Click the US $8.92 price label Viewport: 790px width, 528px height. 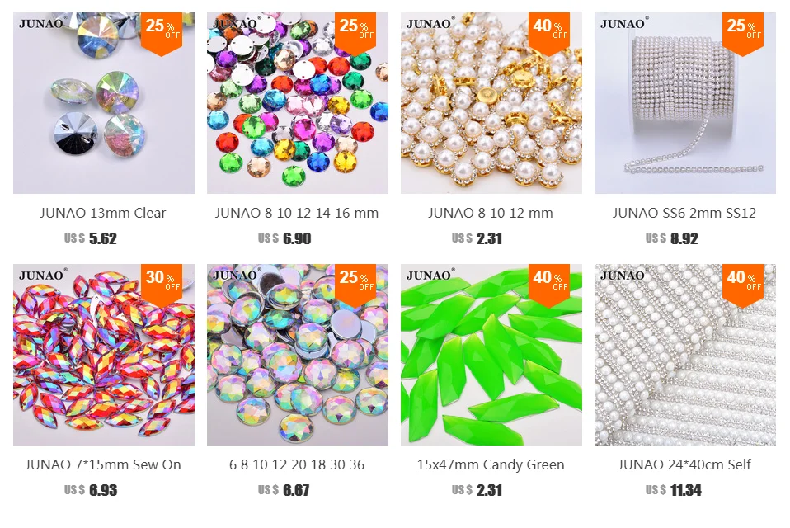pos(671,238)
